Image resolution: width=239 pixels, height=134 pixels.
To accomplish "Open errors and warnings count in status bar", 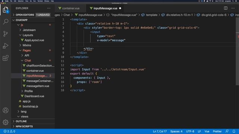I will pyautogui.click(x=9, y=131).
